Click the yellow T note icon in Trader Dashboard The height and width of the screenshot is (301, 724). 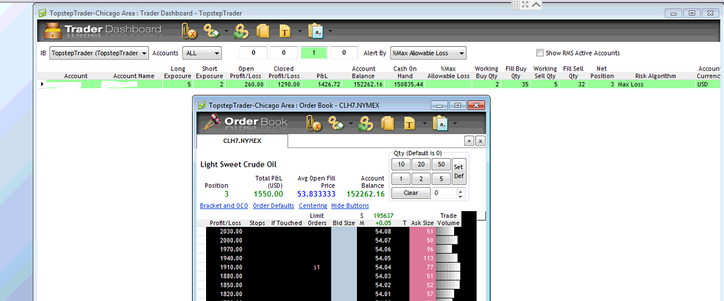(286, 32)
